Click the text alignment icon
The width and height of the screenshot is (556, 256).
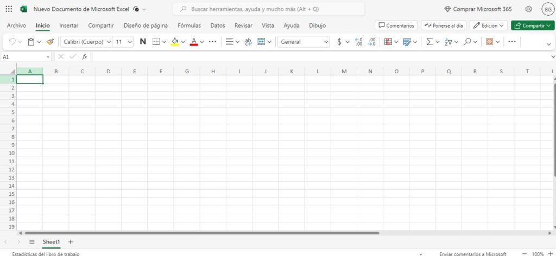230,42
